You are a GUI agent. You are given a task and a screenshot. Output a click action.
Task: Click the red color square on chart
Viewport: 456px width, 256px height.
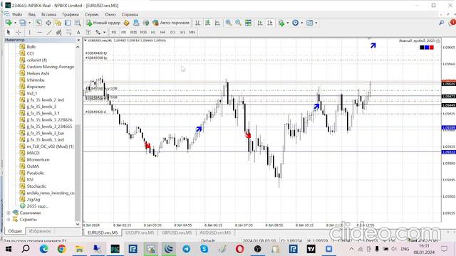coord(432,48)
